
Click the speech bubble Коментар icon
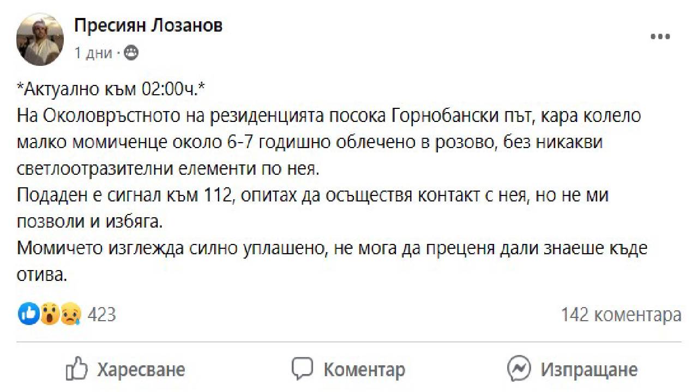pyautogui.click(x=302, y=369)
